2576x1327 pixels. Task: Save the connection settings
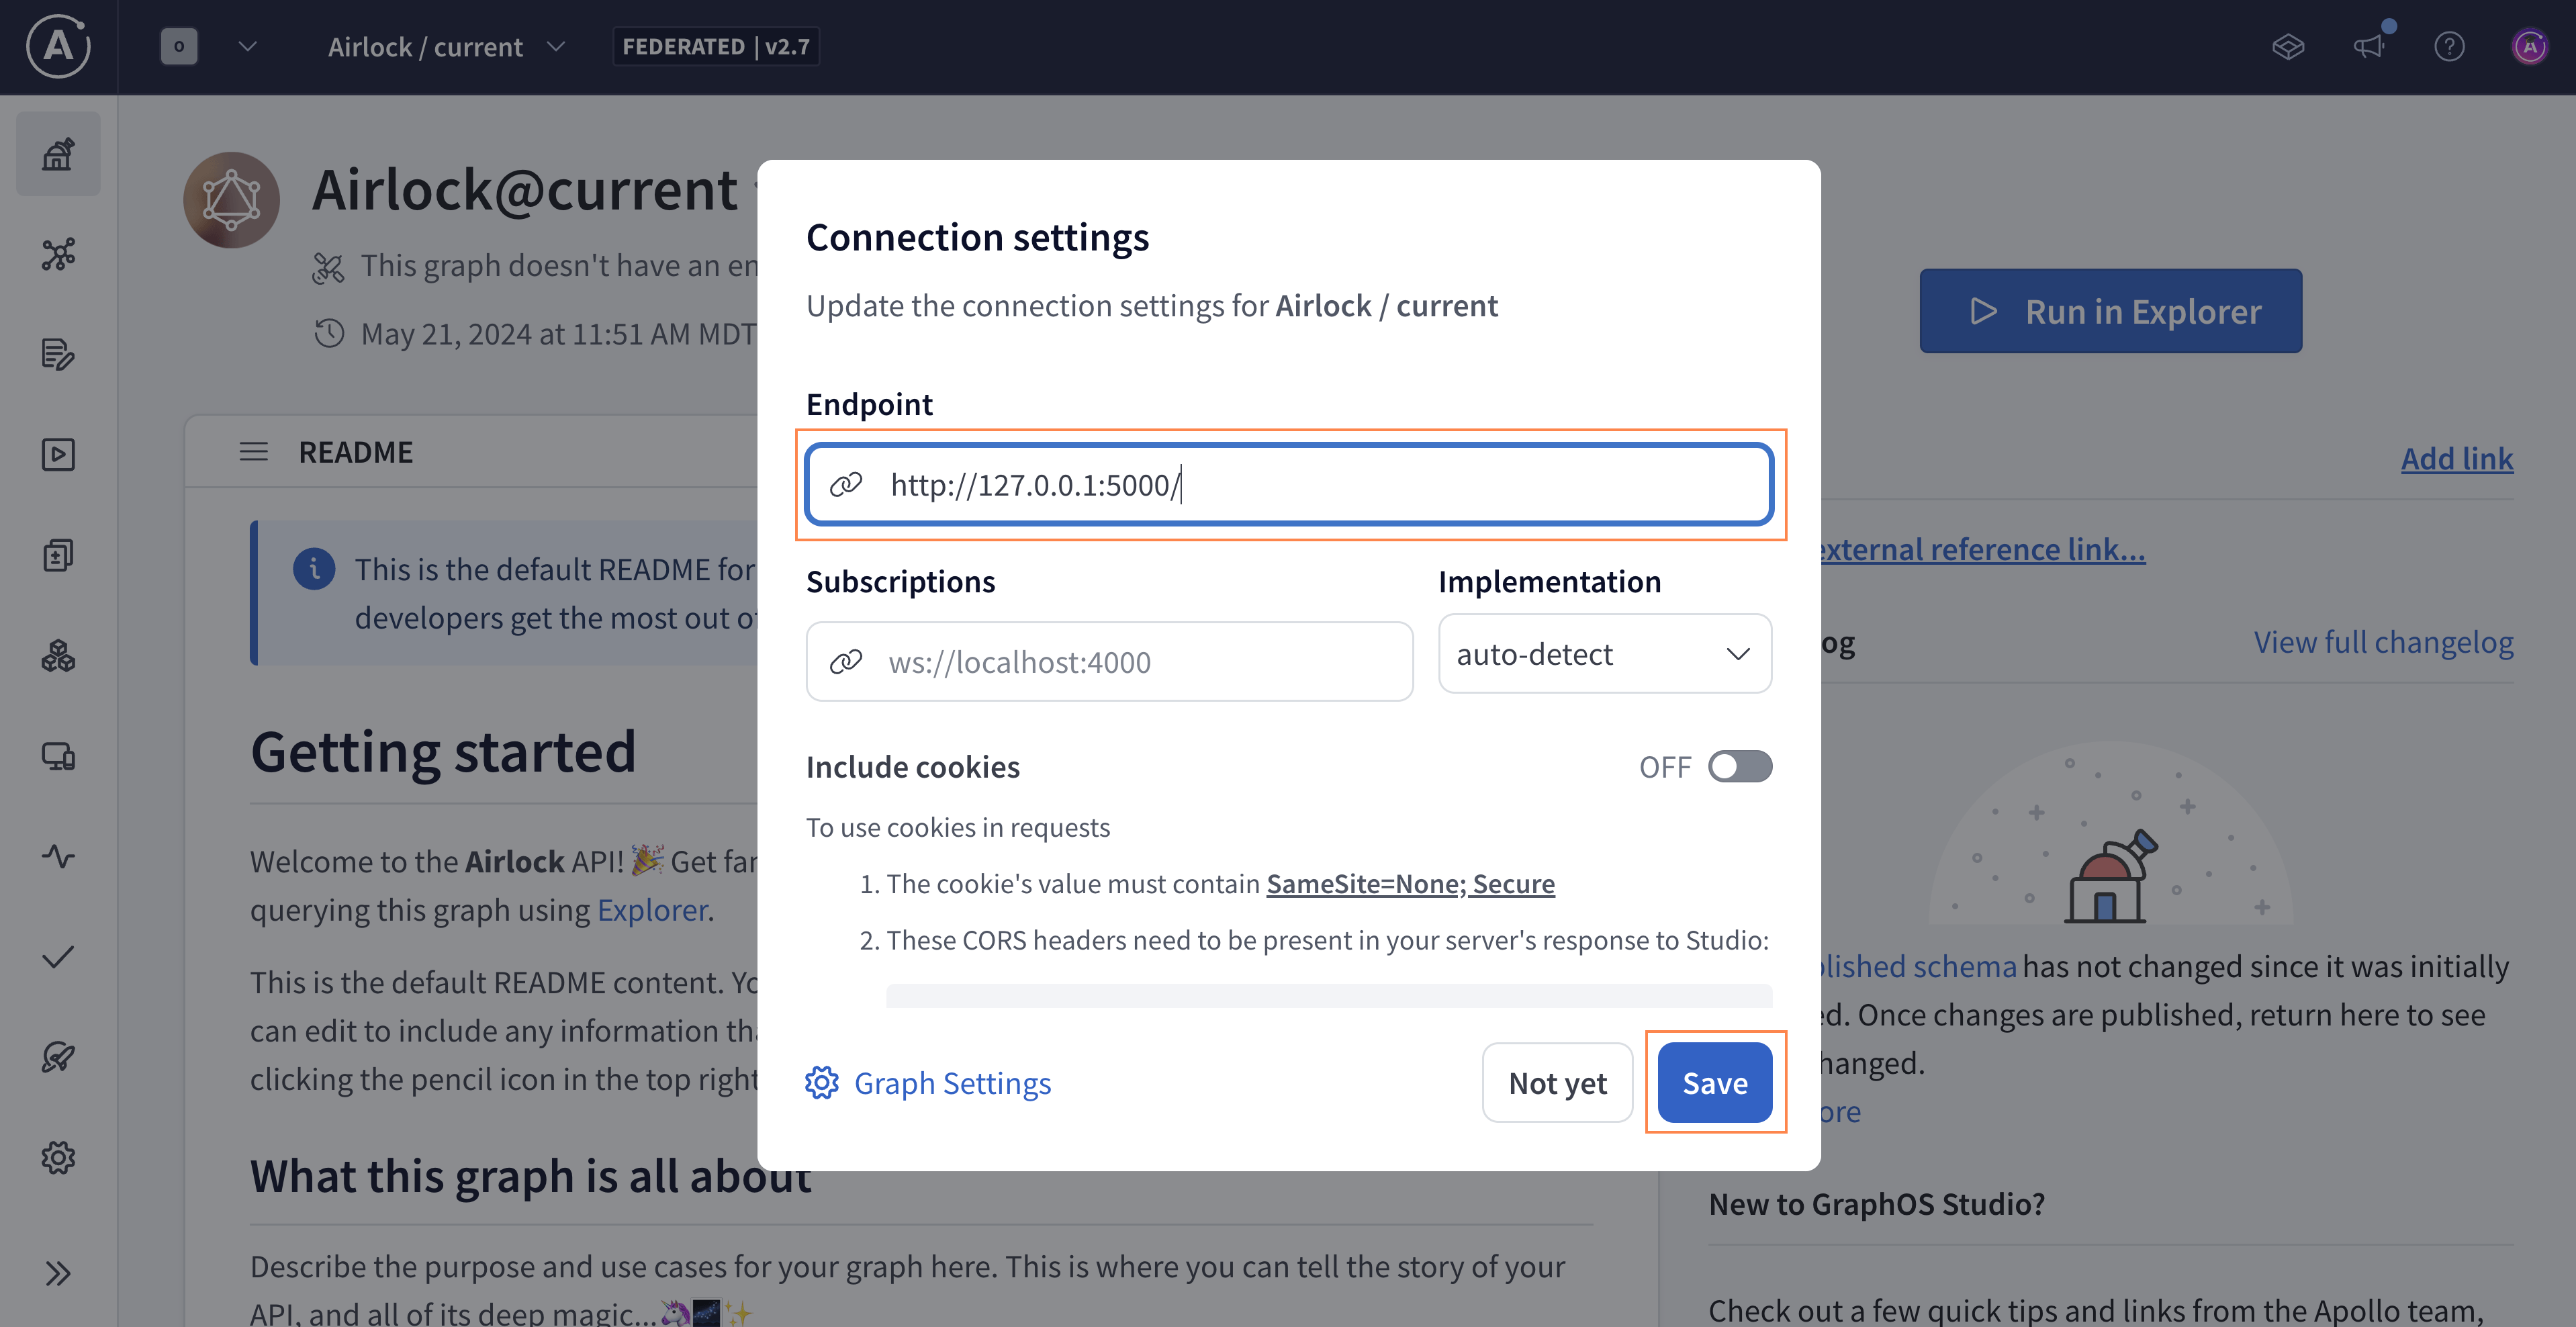coord(1714,1082)
